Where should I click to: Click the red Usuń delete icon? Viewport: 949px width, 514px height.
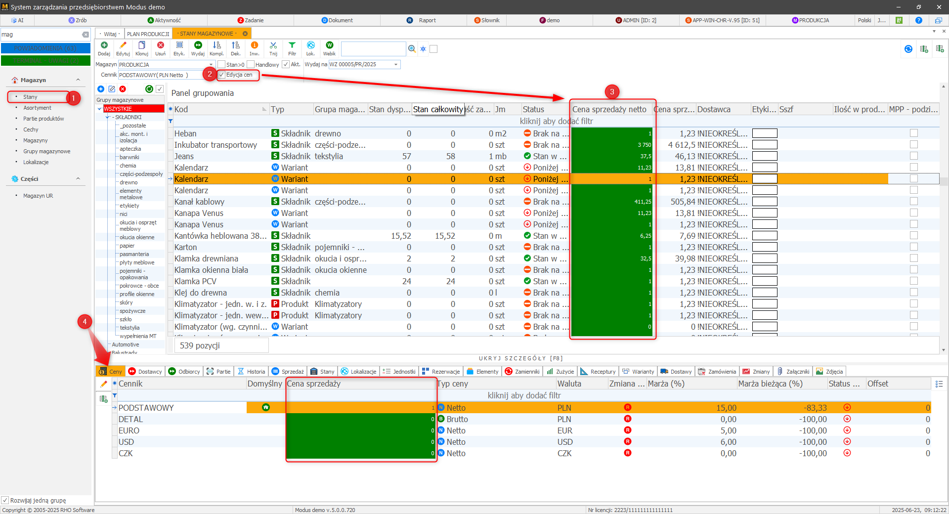161,46
